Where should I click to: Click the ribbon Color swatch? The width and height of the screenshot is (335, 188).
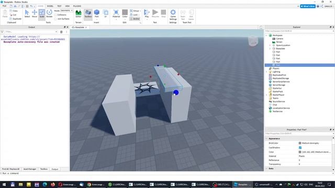point(125,12)
